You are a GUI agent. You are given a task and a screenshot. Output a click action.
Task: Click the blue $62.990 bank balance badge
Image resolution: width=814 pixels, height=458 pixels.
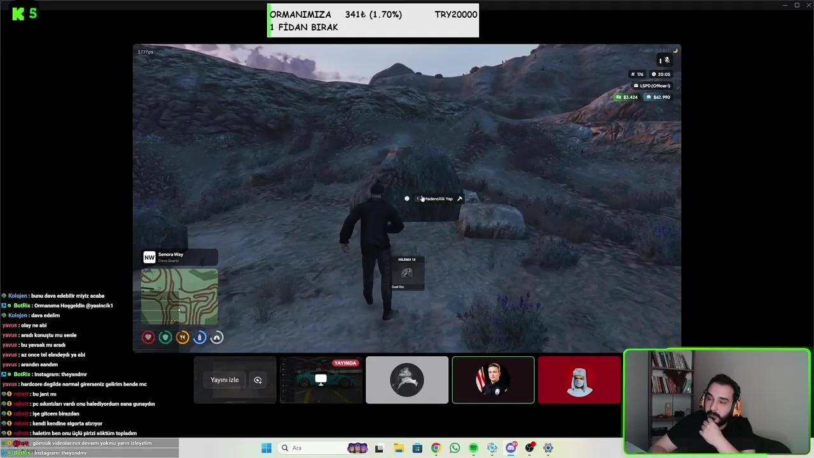658,97
